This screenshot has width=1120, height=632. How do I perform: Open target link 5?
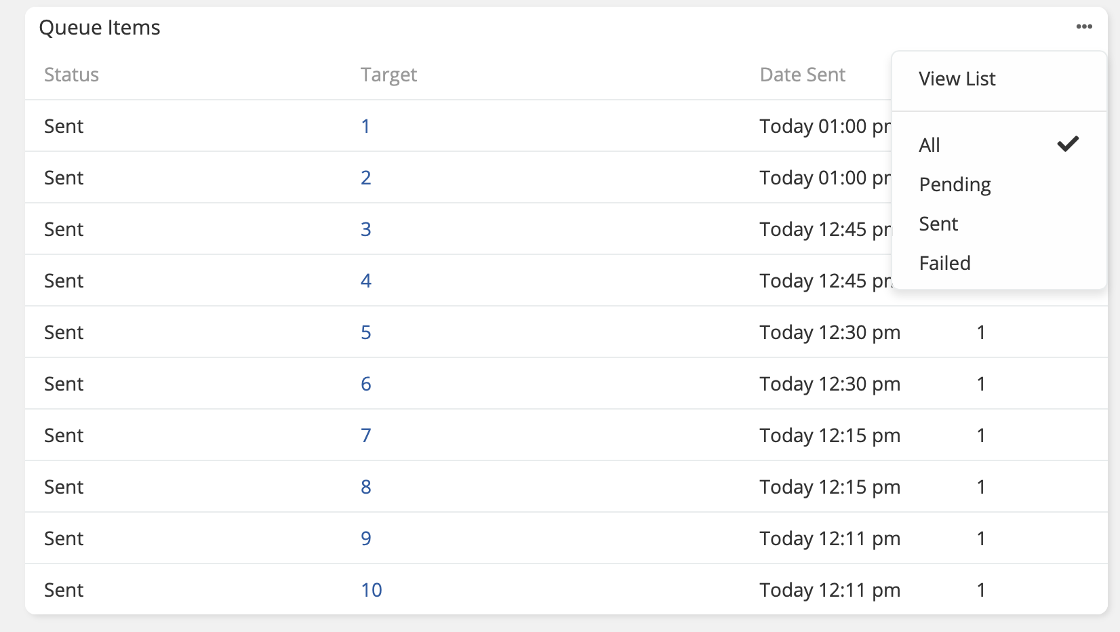[x=365, y=332]
